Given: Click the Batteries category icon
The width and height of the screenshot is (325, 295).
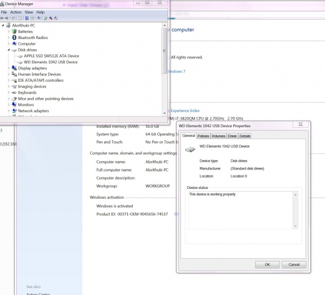Looking at the screenshot, I should 14,31.
